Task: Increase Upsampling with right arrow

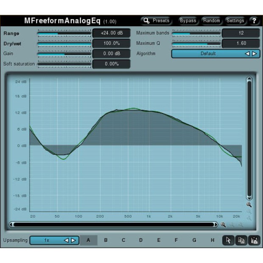Action: (73, 241)
